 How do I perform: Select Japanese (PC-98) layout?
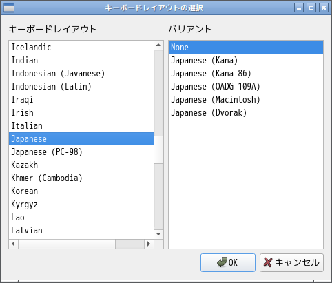tap(81, 152)
